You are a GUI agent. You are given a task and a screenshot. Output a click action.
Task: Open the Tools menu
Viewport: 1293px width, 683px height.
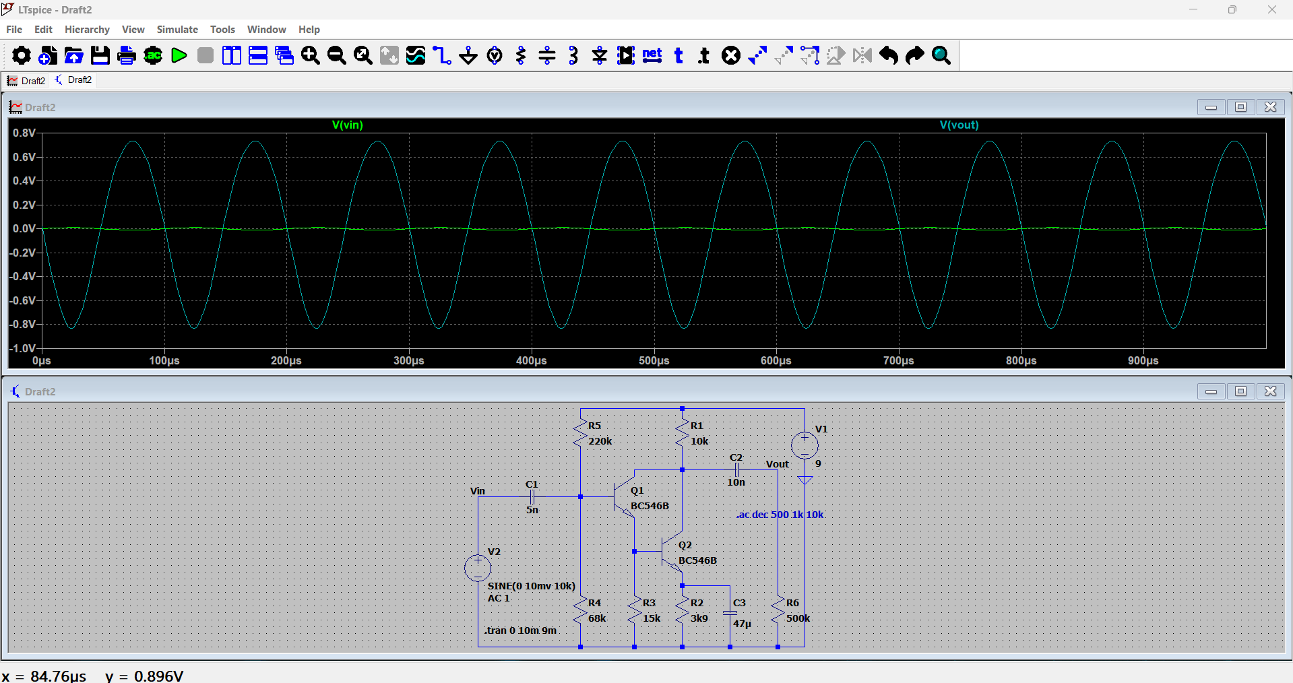point(222,30)
